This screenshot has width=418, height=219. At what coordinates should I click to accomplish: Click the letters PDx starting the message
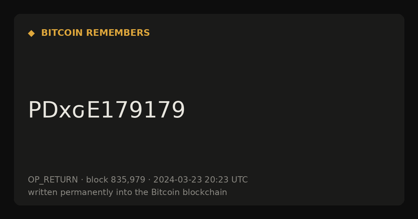[50, 110]
